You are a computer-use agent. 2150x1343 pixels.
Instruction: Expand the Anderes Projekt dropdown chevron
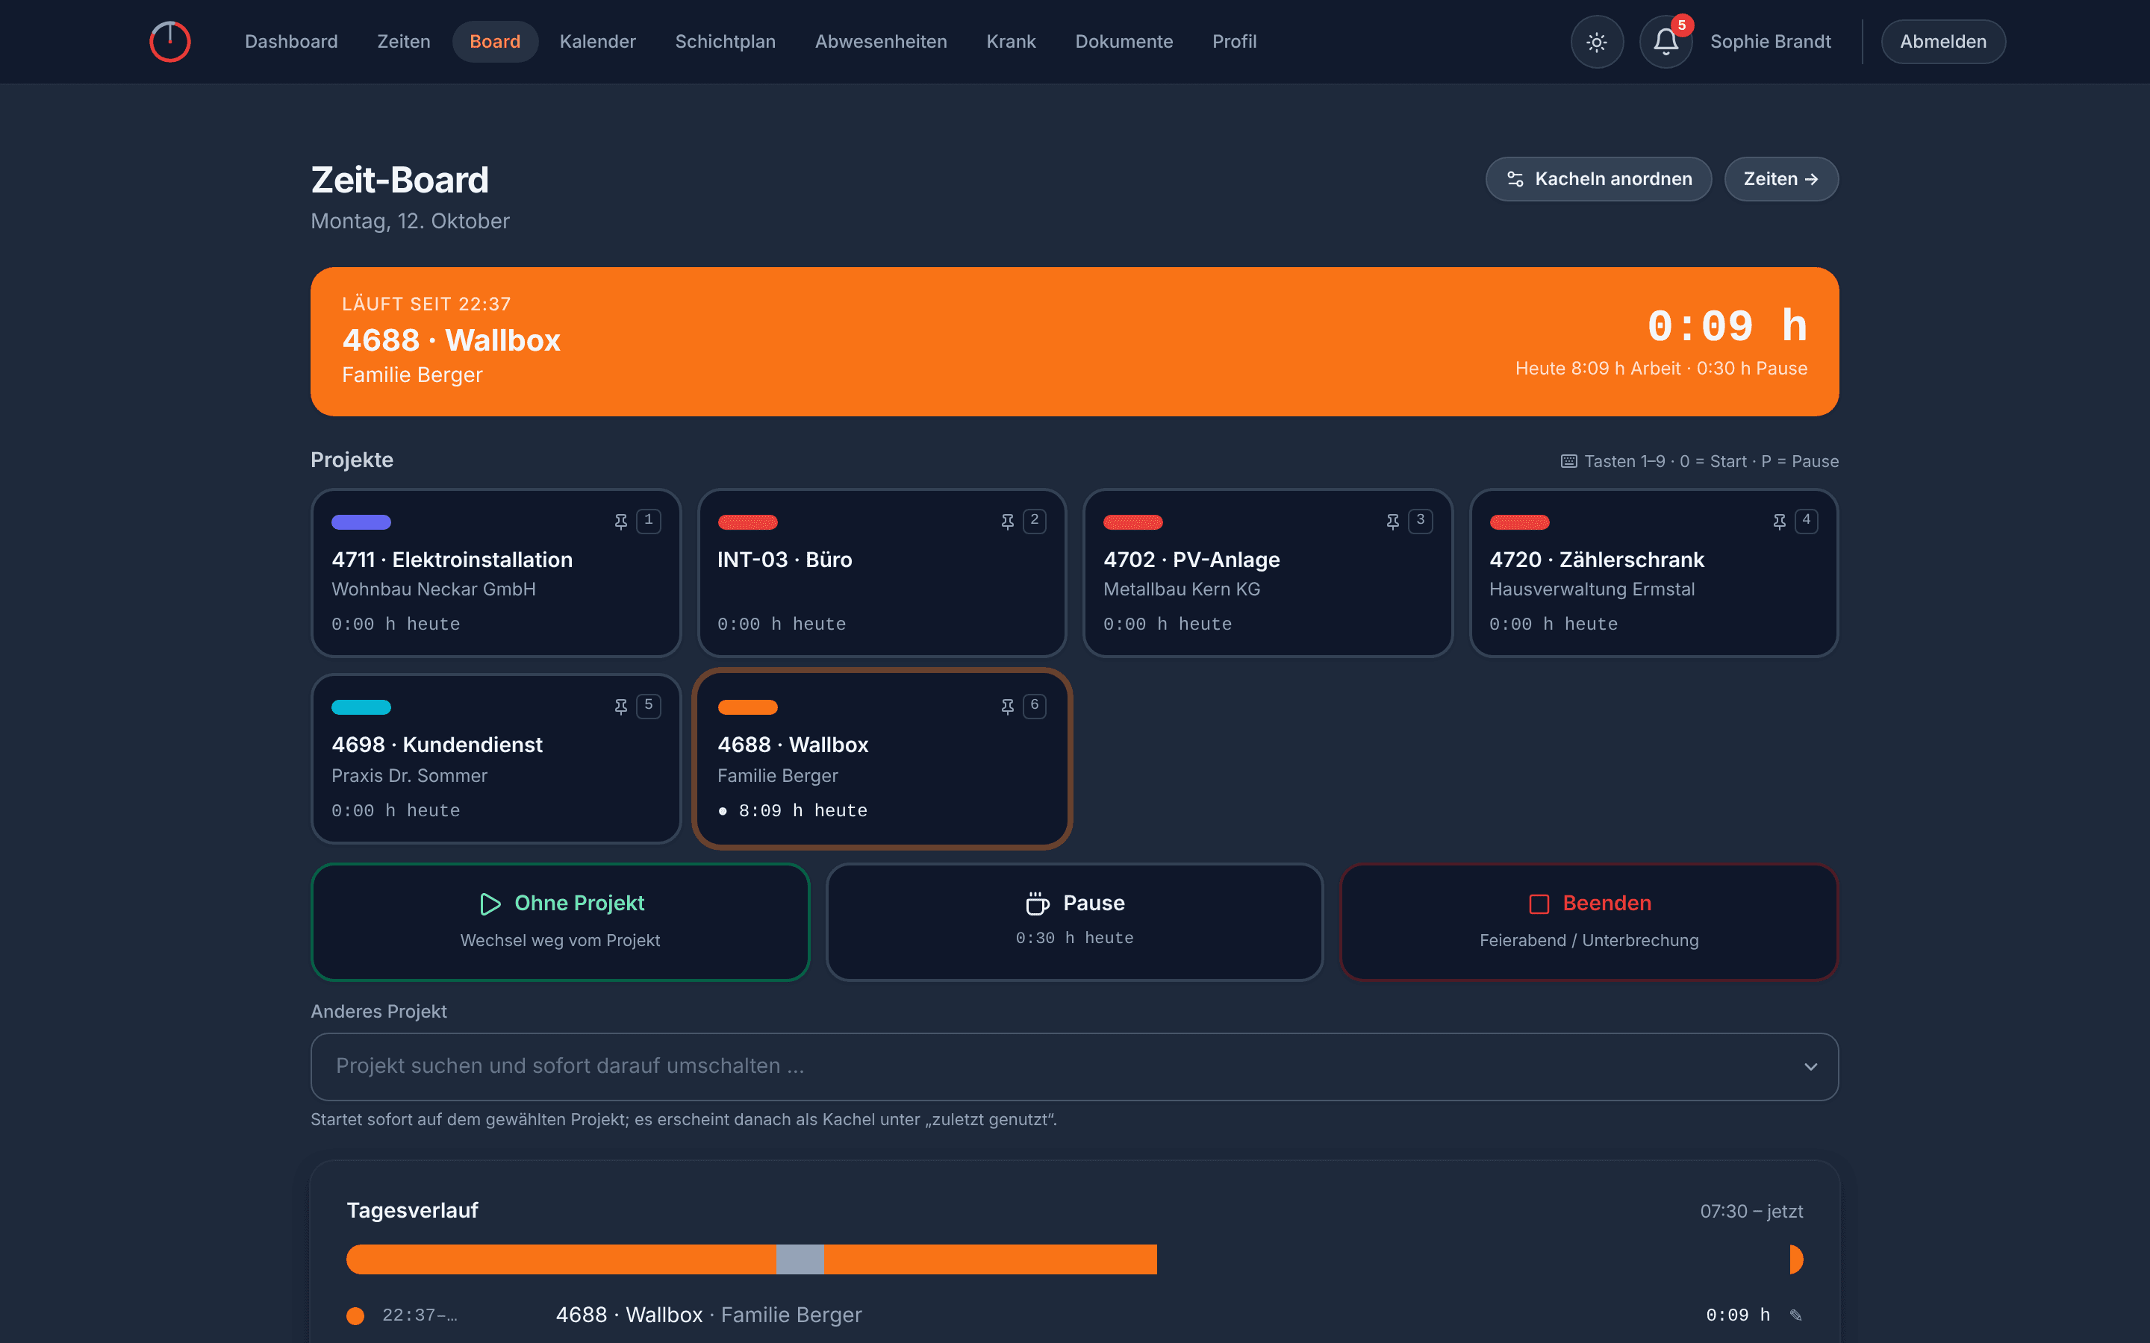[x=1810, y=1066]
